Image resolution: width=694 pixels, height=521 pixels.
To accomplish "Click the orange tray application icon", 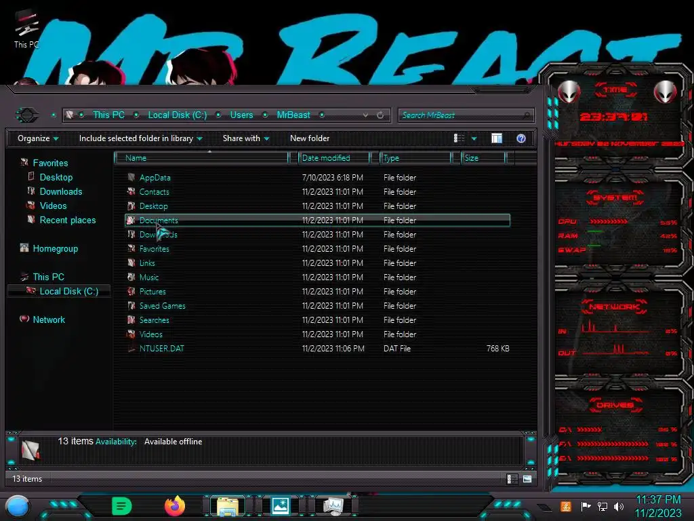I will click(566, 506).
